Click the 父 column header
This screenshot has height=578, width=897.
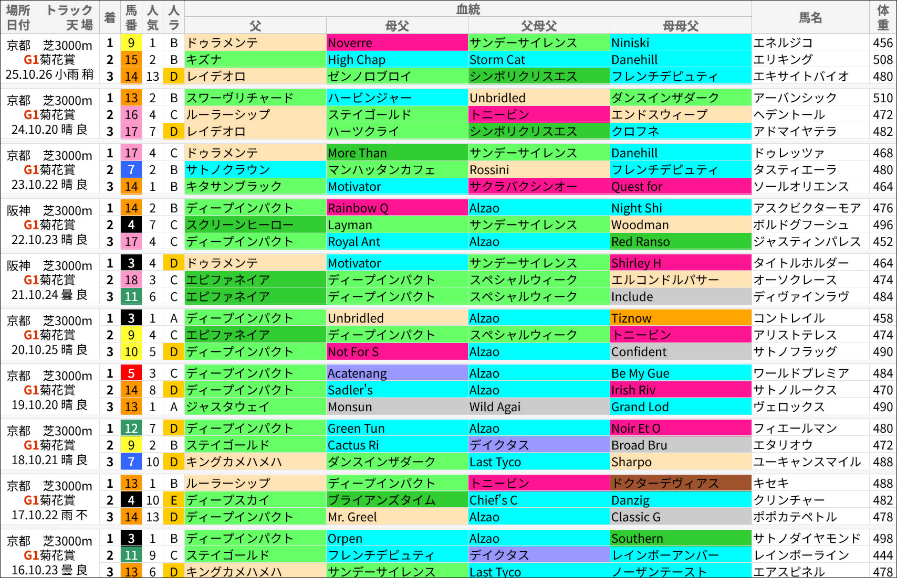255,26
